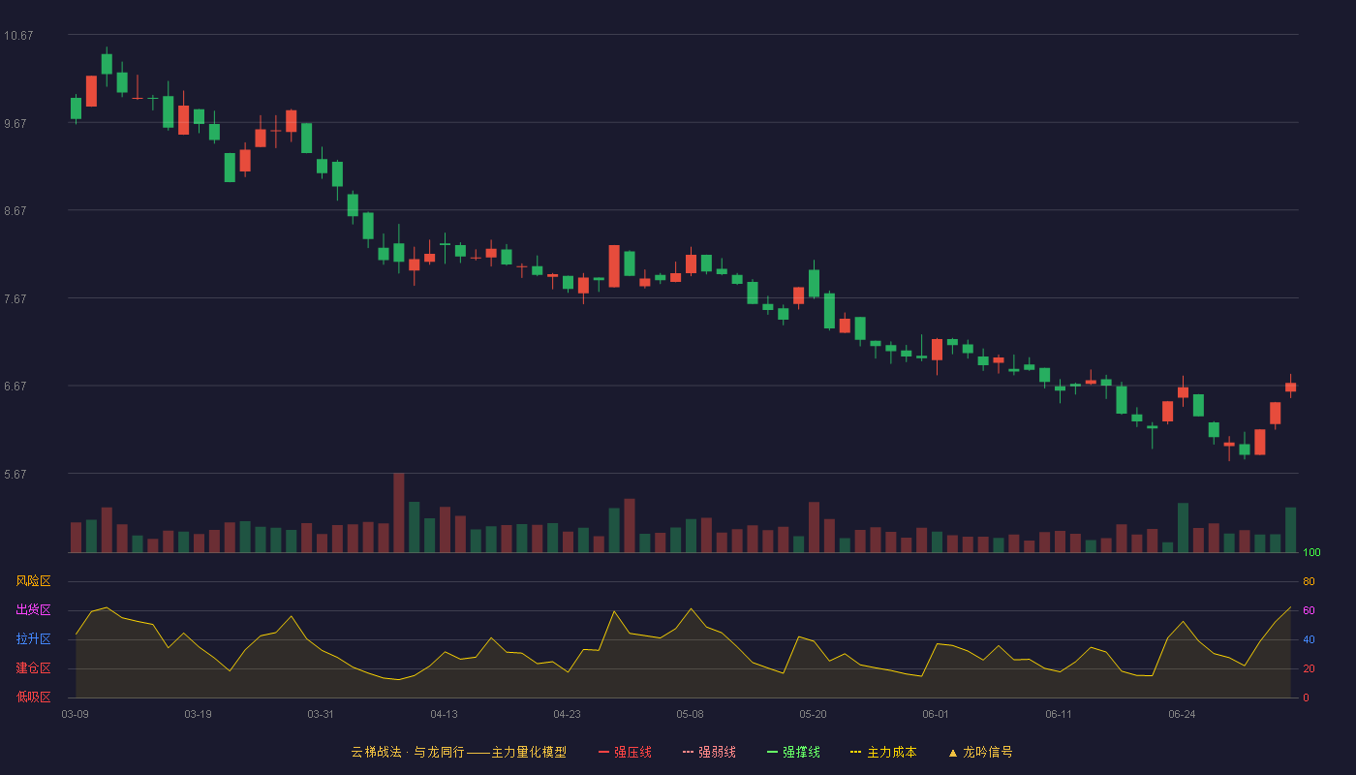The width and height of the screenshot is (1356, 775).
Task: Click the 出货区 zone label
Action: 33,610
